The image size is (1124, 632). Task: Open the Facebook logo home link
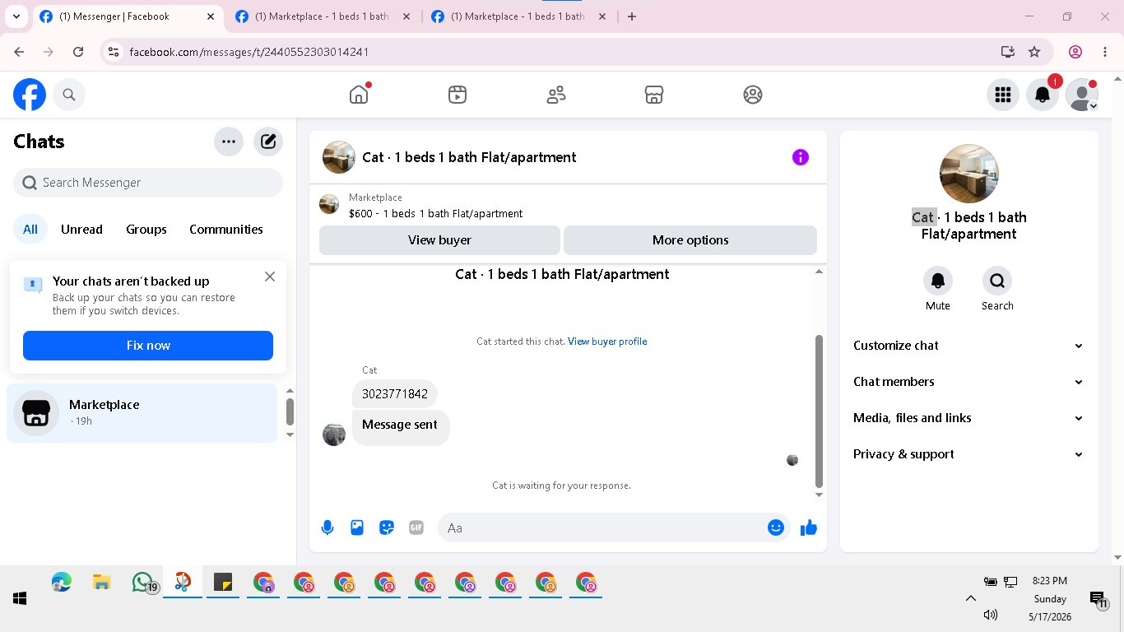pyautogui.click(x=30, y=95)
